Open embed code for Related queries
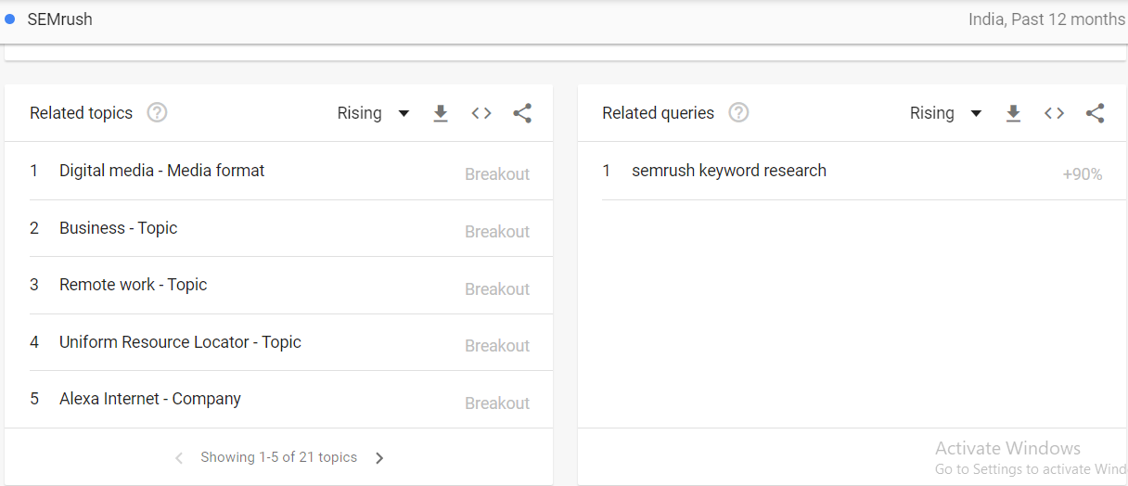The image size is (1128, 486). 1054,113
